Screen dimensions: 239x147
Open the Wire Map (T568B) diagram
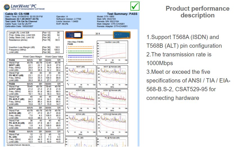pyautogui.click(x=80, y=52)
